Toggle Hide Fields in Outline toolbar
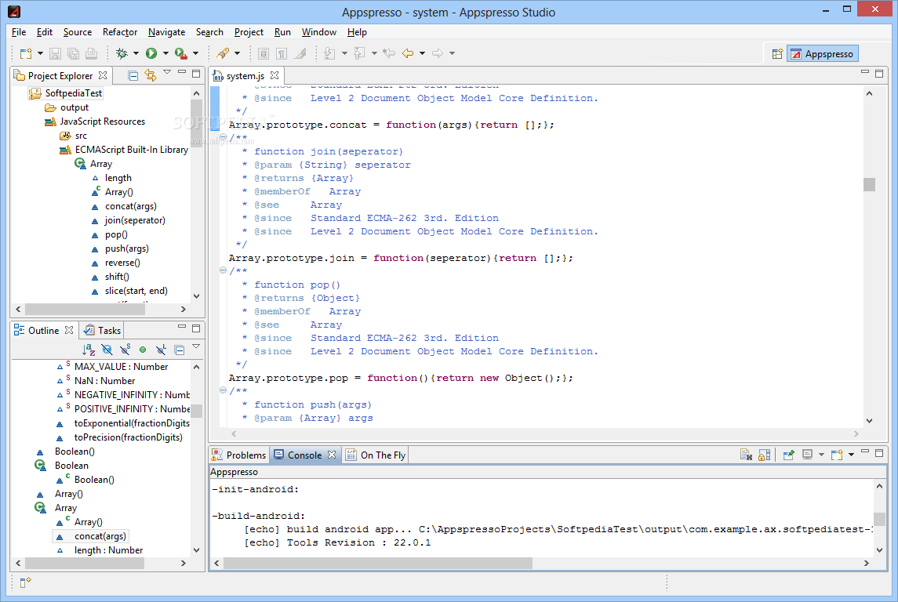Screen dimensions: 898x602 (x=107, y=349)
